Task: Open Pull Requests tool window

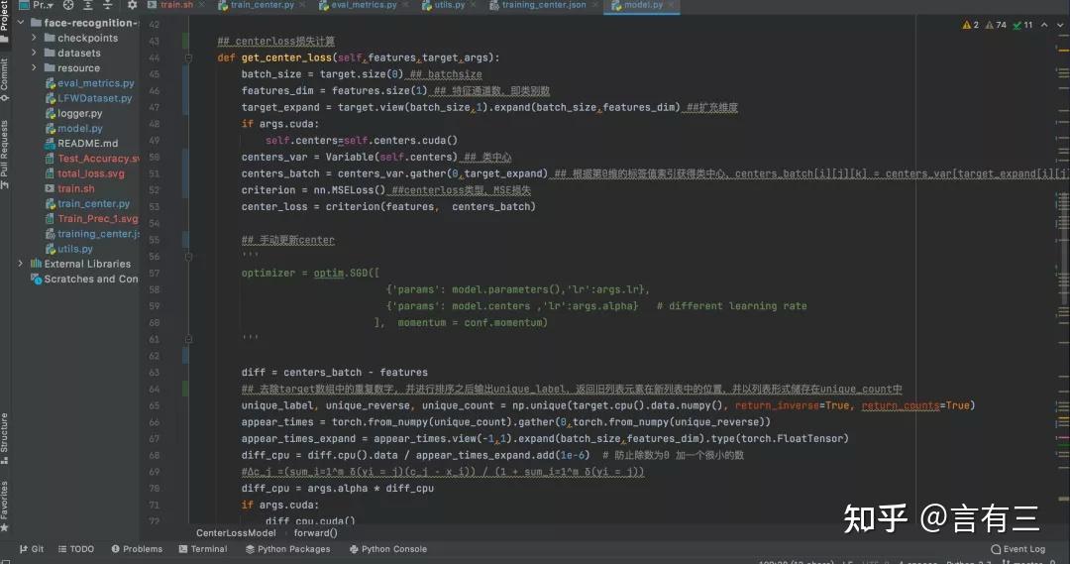Action: (5, 155)
